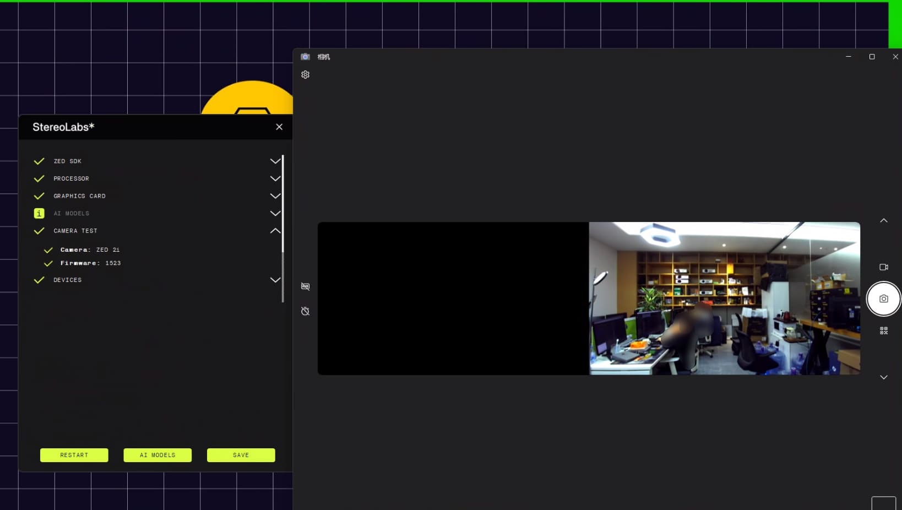Click the StereoLabs panel scrollbar
902x510 pixels.
pyautogui.click(x=282, y=229)
